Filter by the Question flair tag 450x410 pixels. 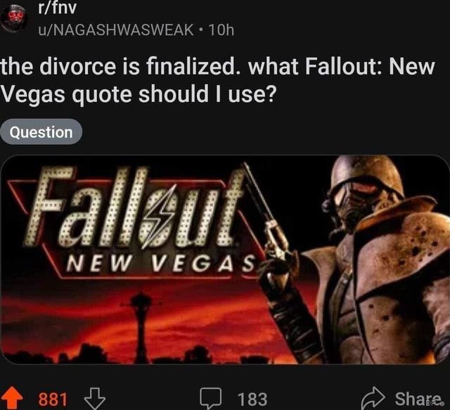(x=41, y=132)
